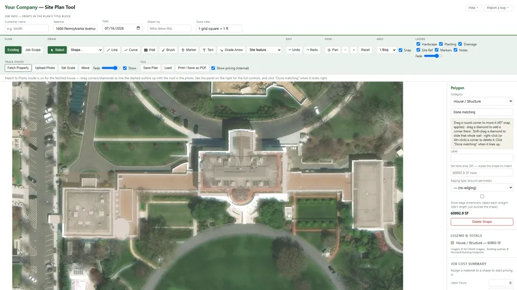517x290 pixels.
Task: Select the Wall tool
Action: click(150, 50)
